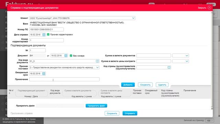The width and height of the screenshot is (220, 124).
Task: Click the dialog scrollbar down arrow
Action: [x=212, y=108]
